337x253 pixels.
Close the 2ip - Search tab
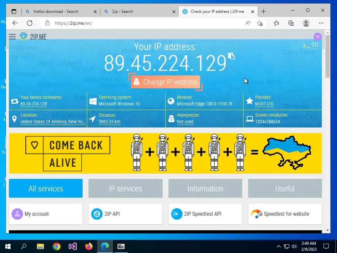(174, 12)
